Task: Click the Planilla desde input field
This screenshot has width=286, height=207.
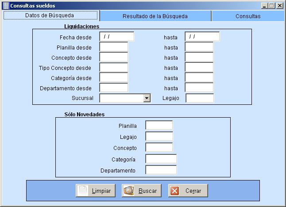Action: 113,47
